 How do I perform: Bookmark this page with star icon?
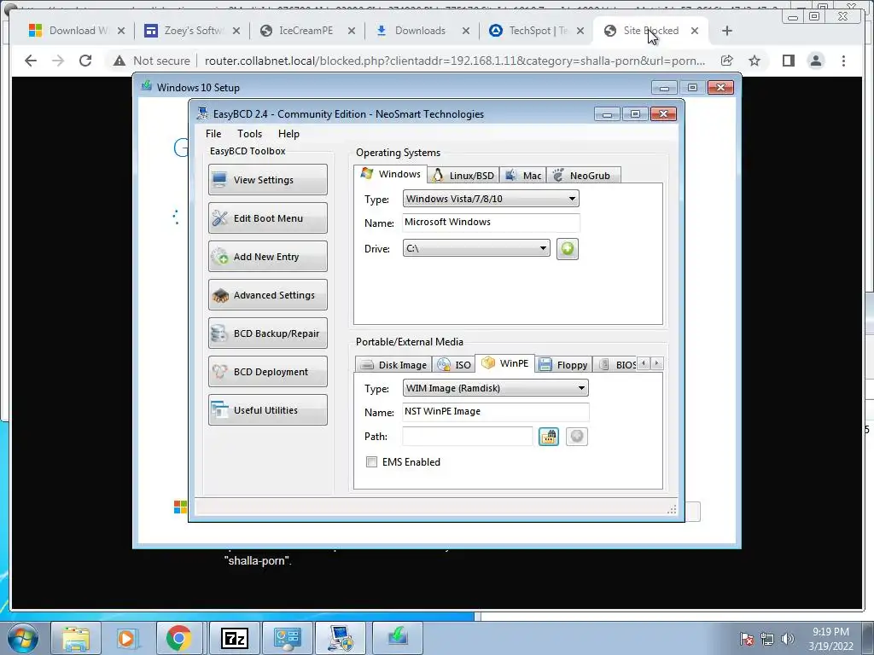click(x=755, y=61)
